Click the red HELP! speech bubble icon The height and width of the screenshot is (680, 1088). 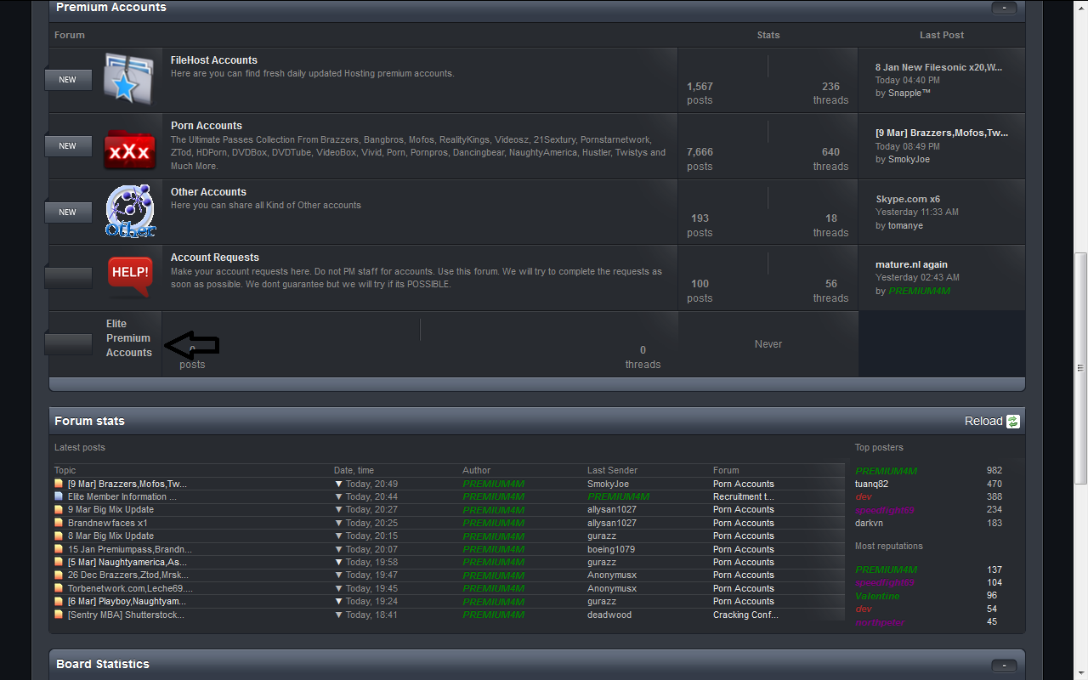tap(129, 275)
